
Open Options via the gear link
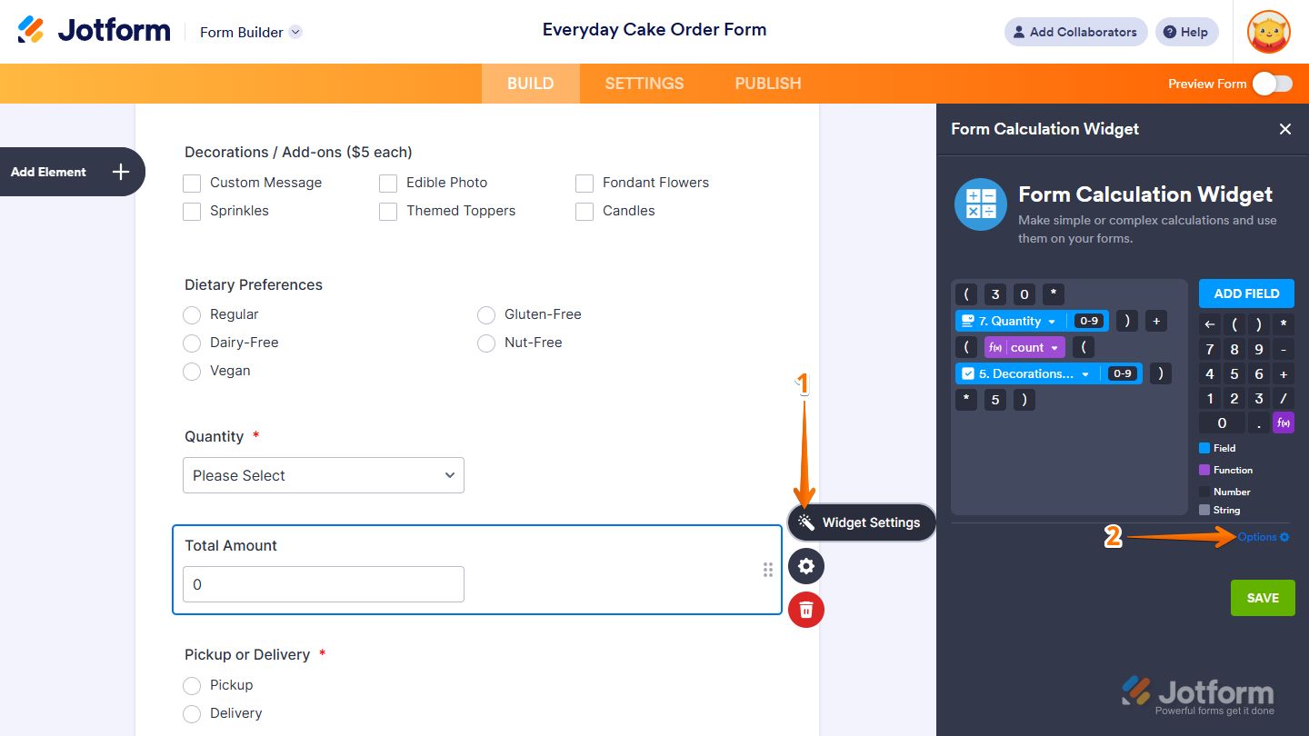pyautogui.click(x=1262, y=536)
